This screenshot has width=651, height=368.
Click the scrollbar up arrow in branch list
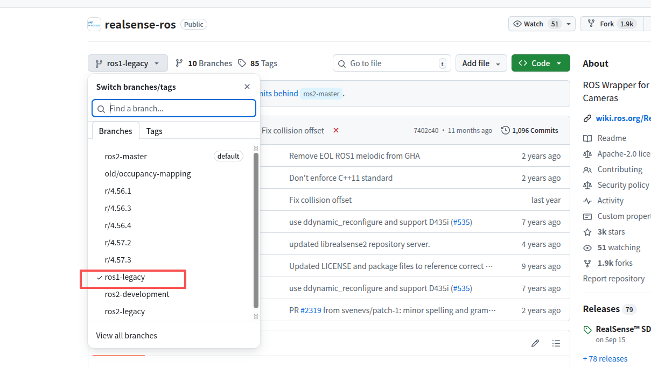point(256,148)
